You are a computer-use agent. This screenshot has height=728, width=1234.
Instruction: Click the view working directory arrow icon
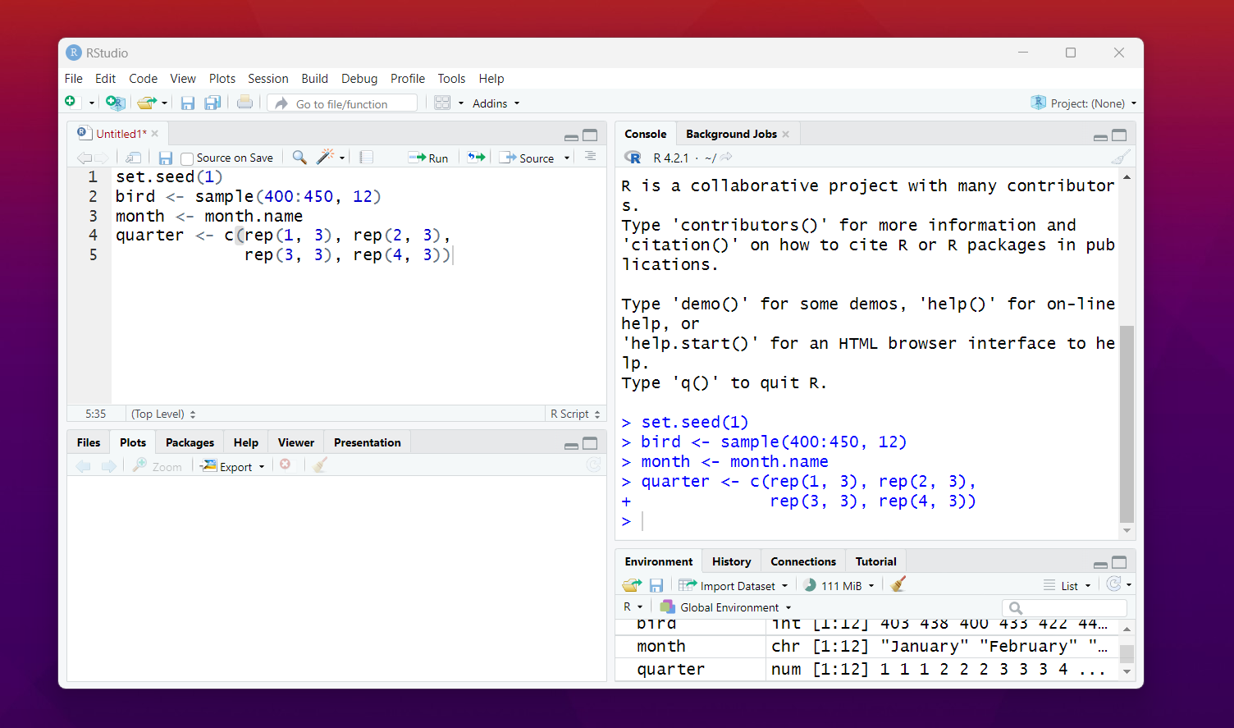point(727,157)
